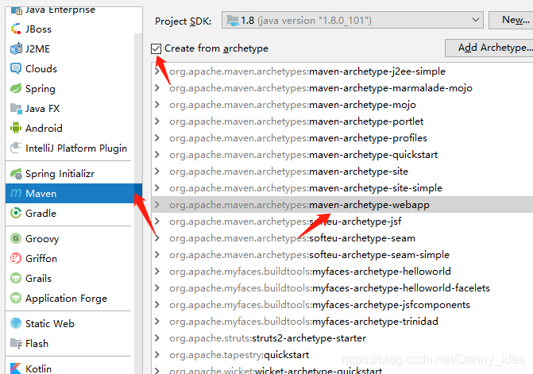This screenshot has height=374, width=533.
Task: Click the Add Archetype... button
Action: point(490,48)
